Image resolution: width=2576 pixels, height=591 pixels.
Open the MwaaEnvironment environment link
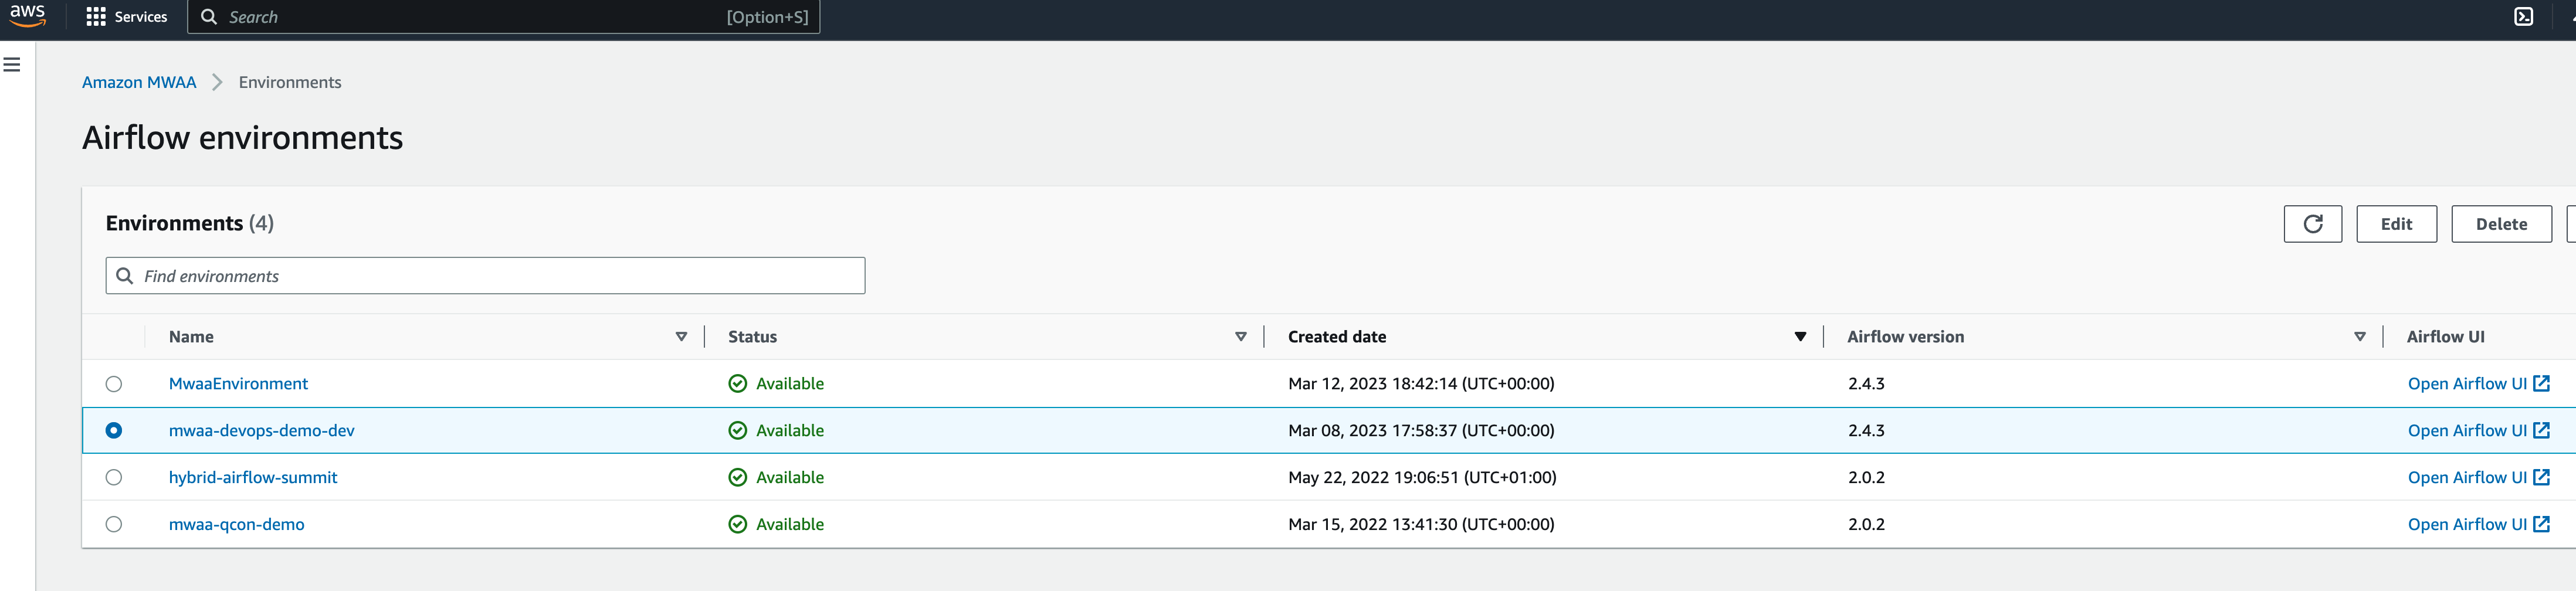(238, 384)
